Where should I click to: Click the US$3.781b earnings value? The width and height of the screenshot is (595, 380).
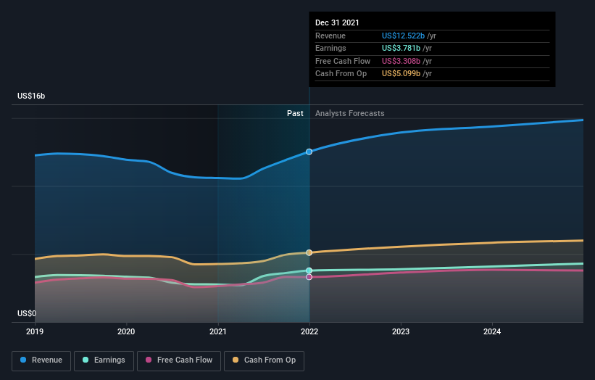401,48
